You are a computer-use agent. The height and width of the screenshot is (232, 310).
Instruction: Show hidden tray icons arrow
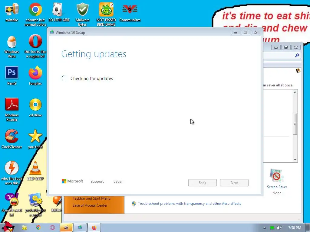click(265, 228)
